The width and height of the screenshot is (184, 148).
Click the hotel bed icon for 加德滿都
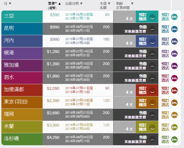click(174, 91)
